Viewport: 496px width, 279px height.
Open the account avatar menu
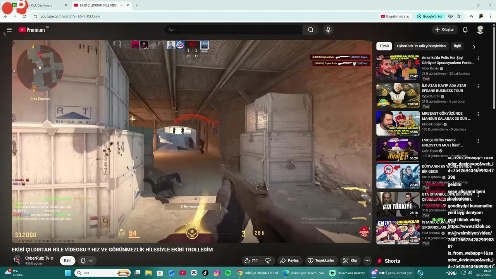(480, 30)
